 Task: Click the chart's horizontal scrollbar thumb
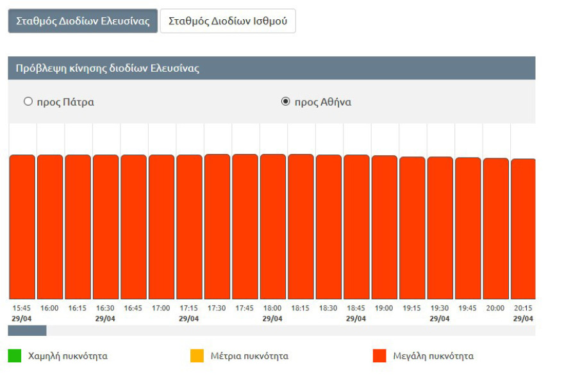point(27,331)
